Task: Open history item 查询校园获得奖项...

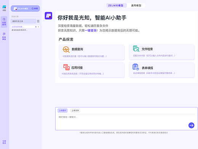Action: click(20, 30)
